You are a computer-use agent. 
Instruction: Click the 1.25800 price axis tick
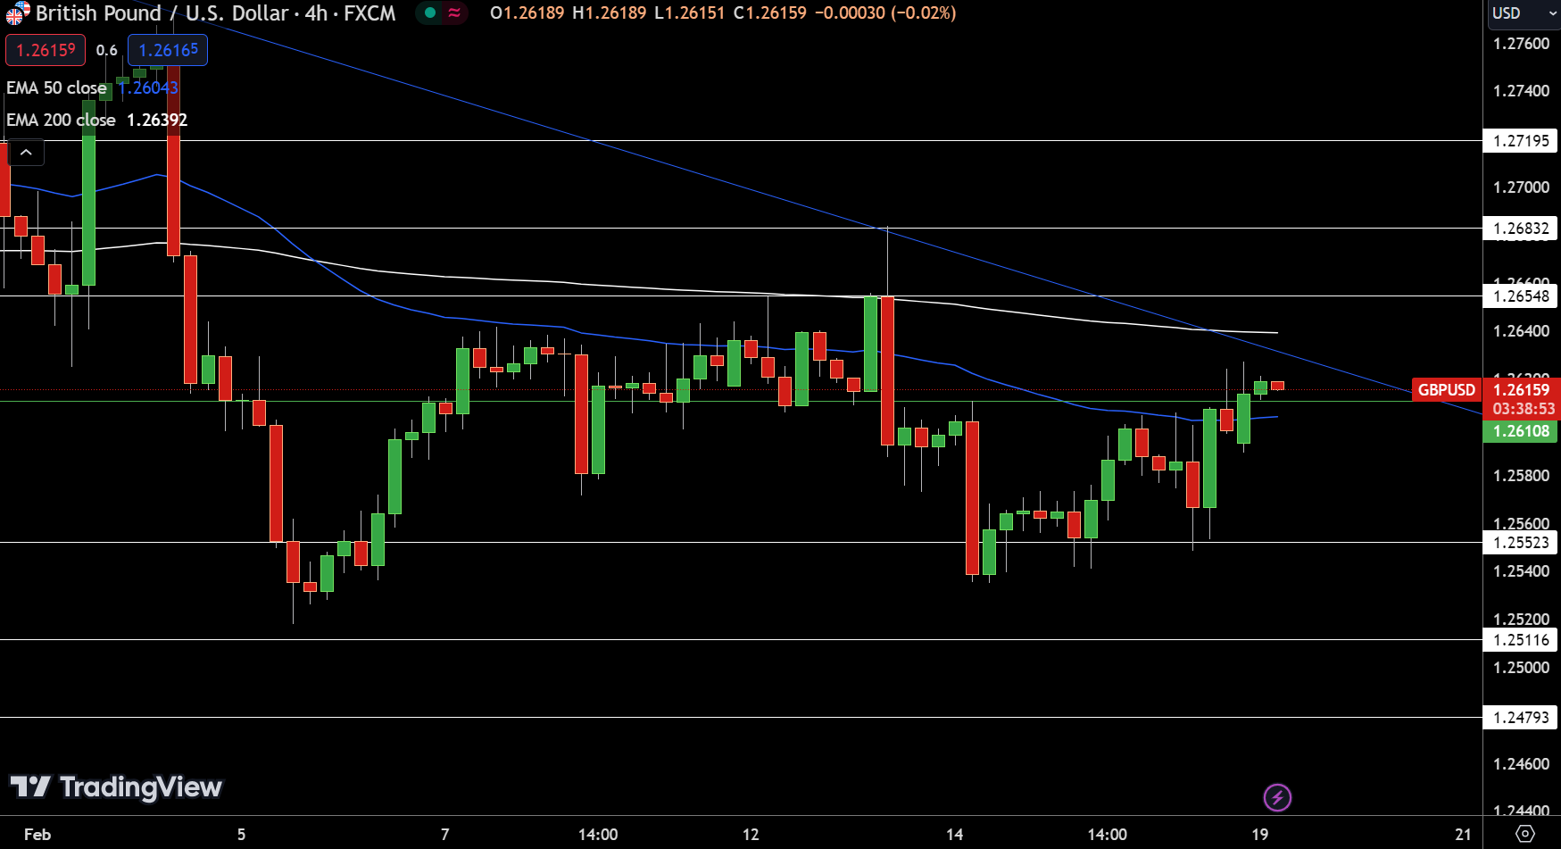coord(1521,476)
